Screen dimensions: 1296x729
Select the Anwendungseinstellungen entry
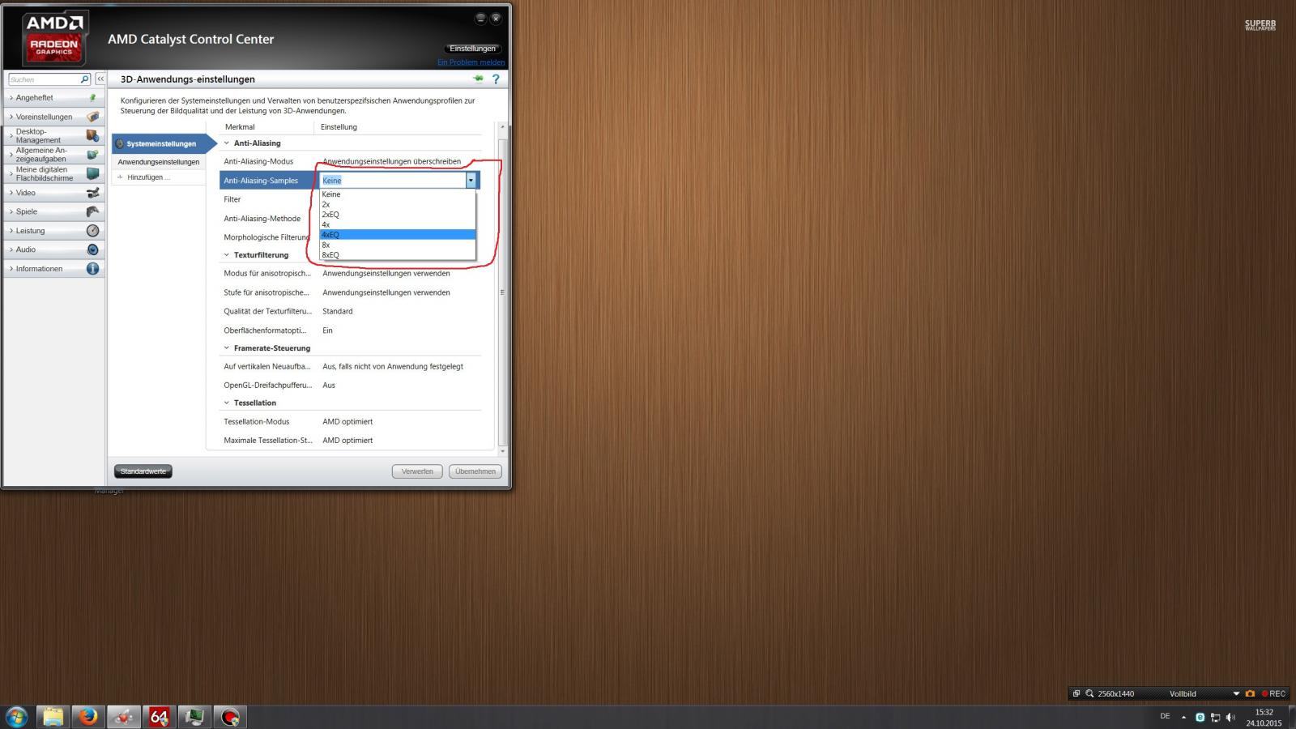(159, 162)
